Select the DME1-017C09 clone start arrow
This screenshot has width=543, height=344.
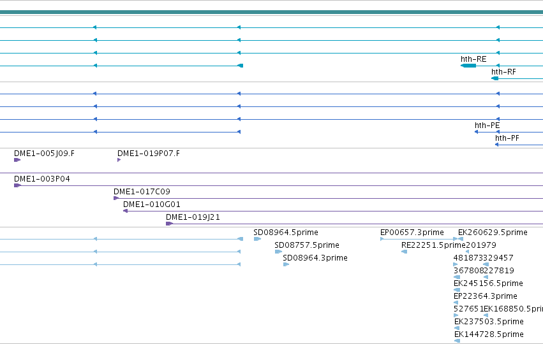116,198
